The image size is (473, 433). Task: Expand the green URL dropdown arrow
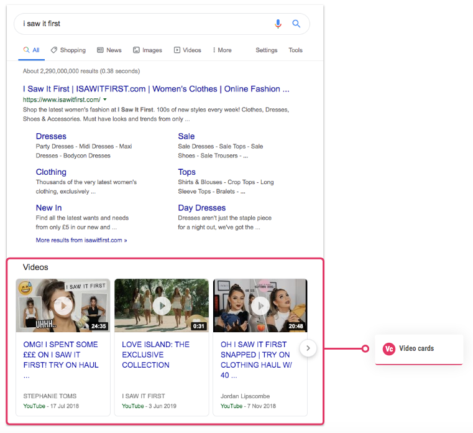click(x=105, y=100)
